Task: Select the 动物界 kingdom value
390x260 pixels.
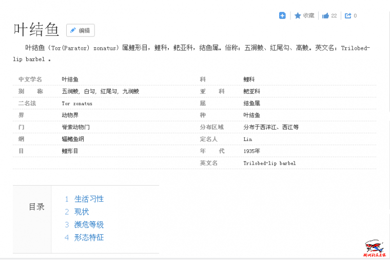Action: point(70,115)
